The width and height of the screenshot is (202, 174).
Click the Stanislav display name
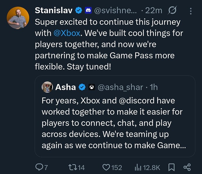(x=54, y=10)
